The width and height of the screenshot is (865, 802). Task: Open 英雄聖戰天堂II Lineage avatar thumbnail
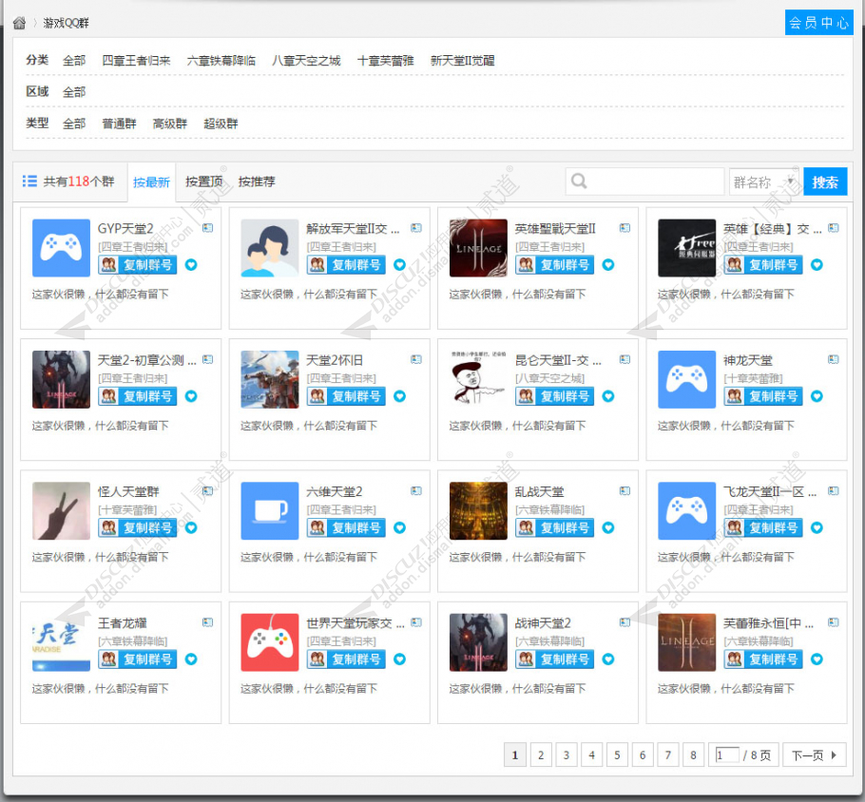pyautogui.click(x=478, y=248)
